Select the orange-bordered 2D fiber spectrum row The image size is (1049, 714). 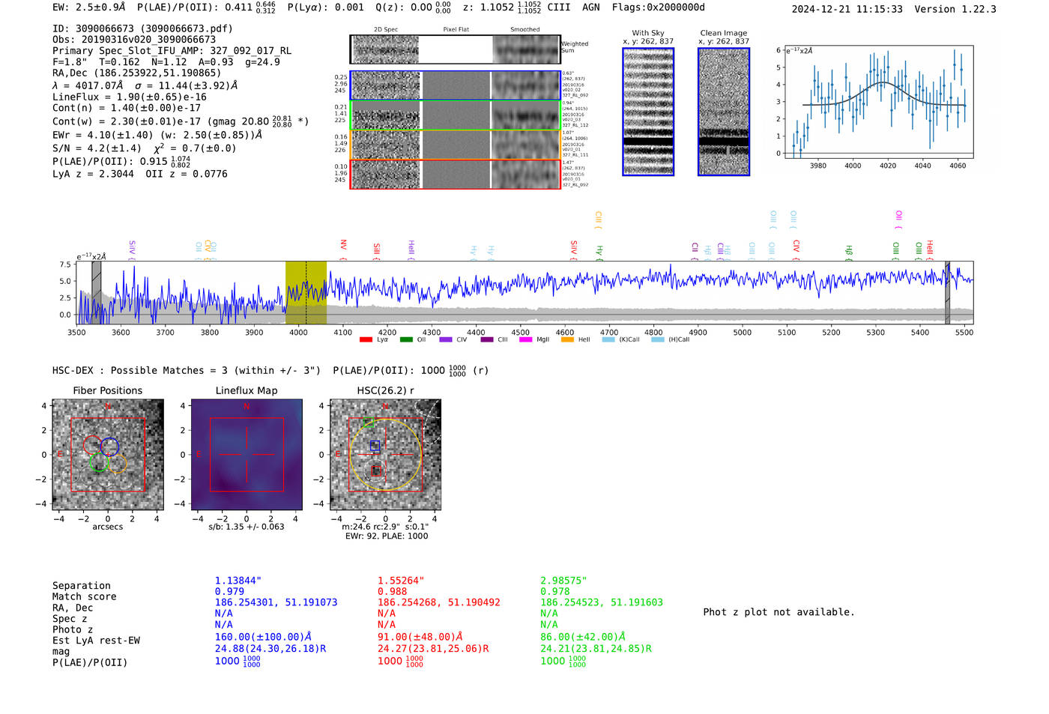point(456,145)
